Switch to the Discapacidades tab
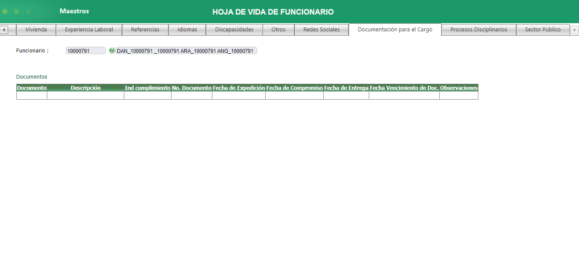 [x=234, y=30]
